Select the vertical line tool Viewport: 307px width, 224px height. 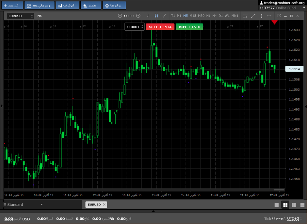coord(262,16)
